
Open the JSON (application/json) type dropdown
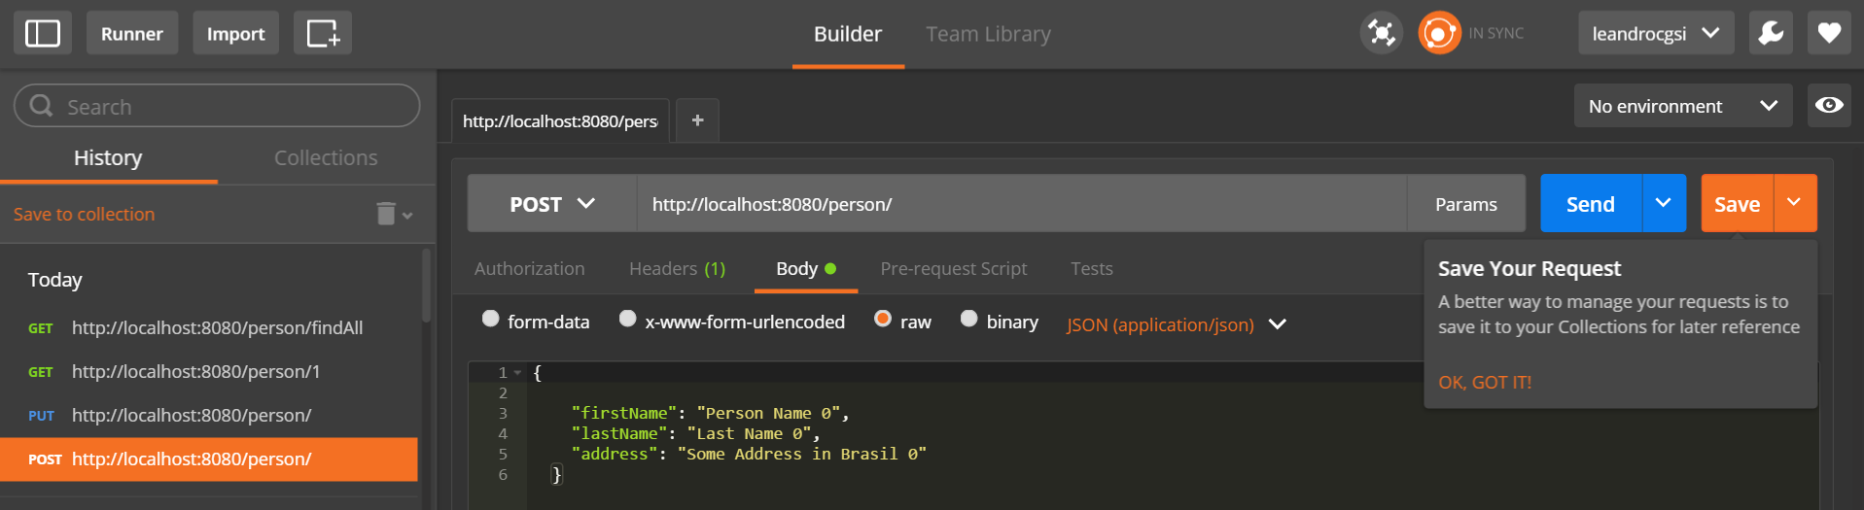[x=1176, y=324]
